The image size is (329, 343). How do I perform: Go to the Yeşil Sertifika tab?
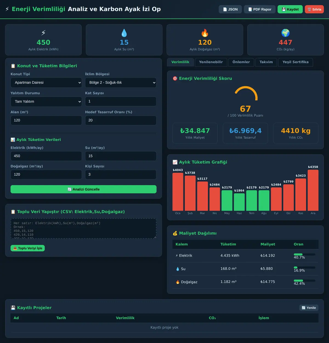click(296, 62)
